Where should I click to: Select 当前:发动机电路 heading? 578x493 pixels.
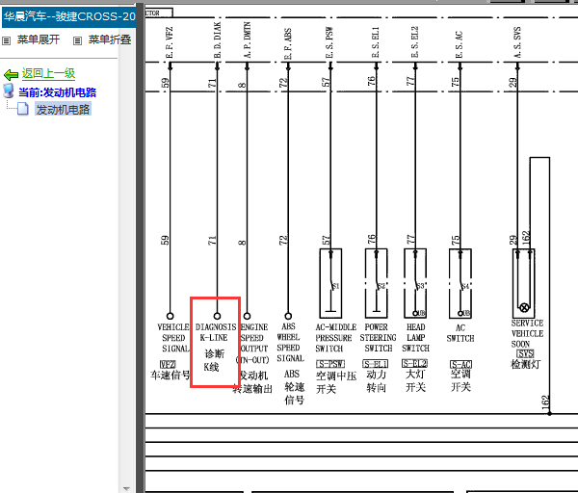[x=57, y=92]
